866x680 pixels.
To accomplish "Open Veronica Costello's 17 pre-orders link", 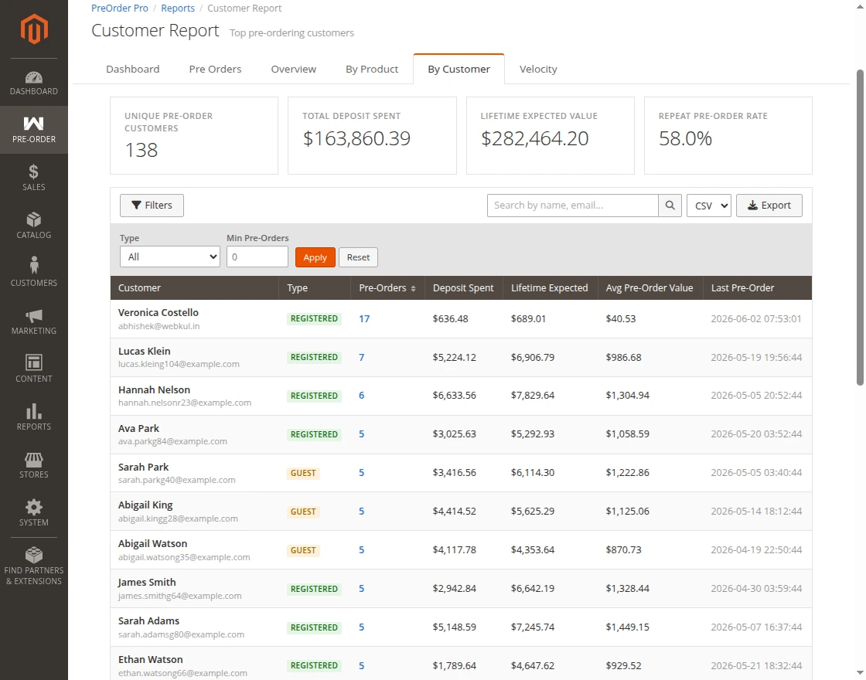I will [x=364, y=318].
